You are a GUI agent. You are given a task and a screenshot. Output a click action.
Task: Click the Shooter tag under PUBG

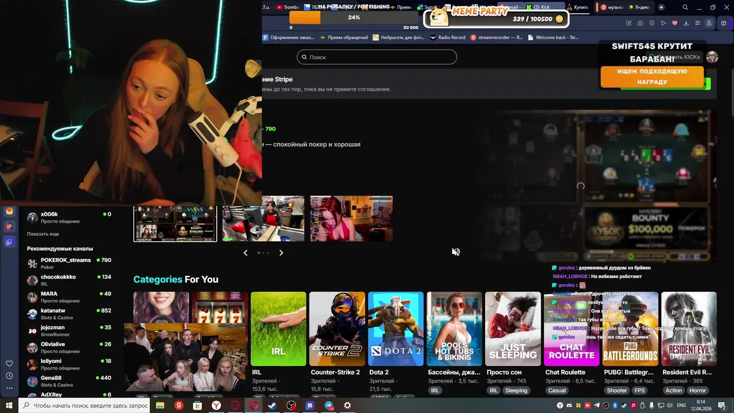point(617,391)
